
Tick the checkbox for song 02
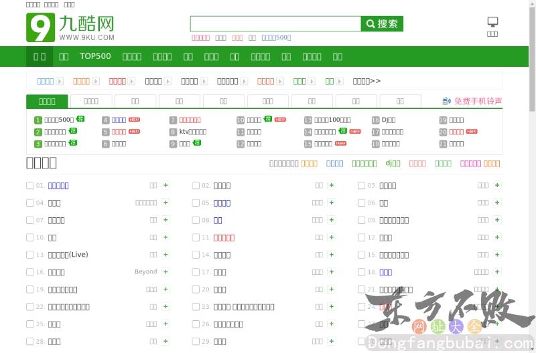coord(196,185)
